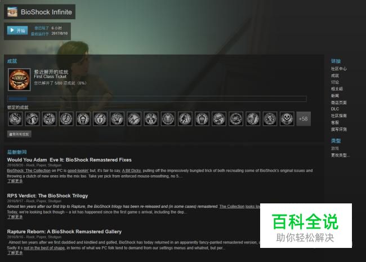Open the heart-shaped padlock locked achievement
This screenshot has width=366, height=262.
point(100,119)
